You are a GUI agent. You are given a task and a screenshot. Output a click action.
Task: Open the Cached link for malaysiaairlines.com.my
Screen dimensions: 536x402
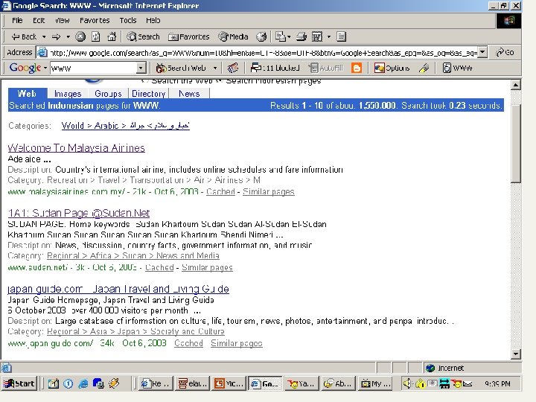pos(220,191)
